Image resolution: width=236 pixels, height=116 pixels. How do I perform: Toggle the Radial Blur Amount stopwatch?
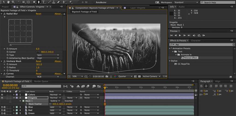click(8, 49)
